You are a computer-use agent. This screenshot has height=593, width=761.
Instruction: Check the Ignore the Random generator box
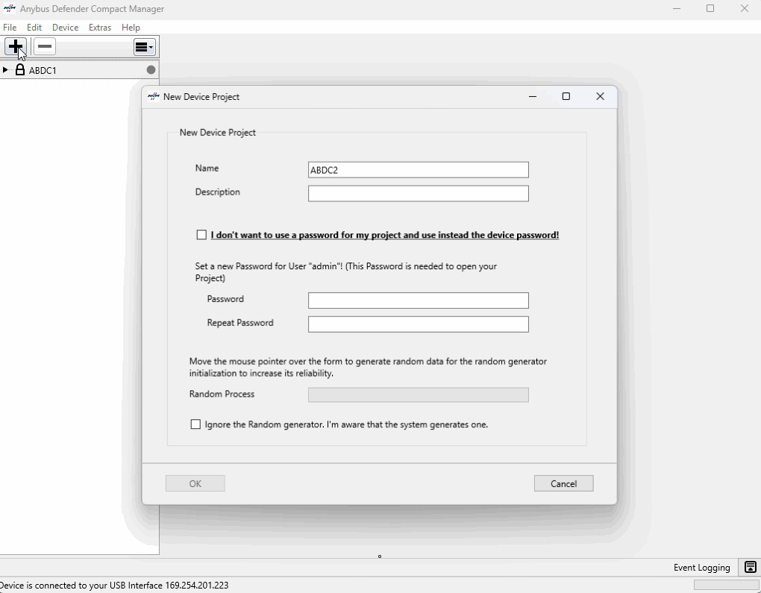(x=195, y=424)
